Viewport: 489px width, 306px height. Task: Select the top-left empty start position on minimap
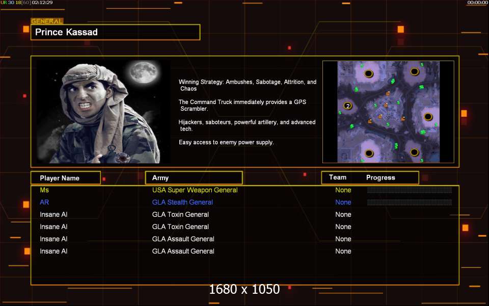pos(369,73)
